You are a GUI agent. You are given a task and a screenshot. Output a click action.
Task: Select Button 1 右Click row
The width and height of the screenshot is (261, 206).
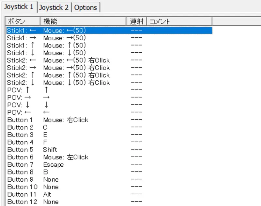click(109, 120)
